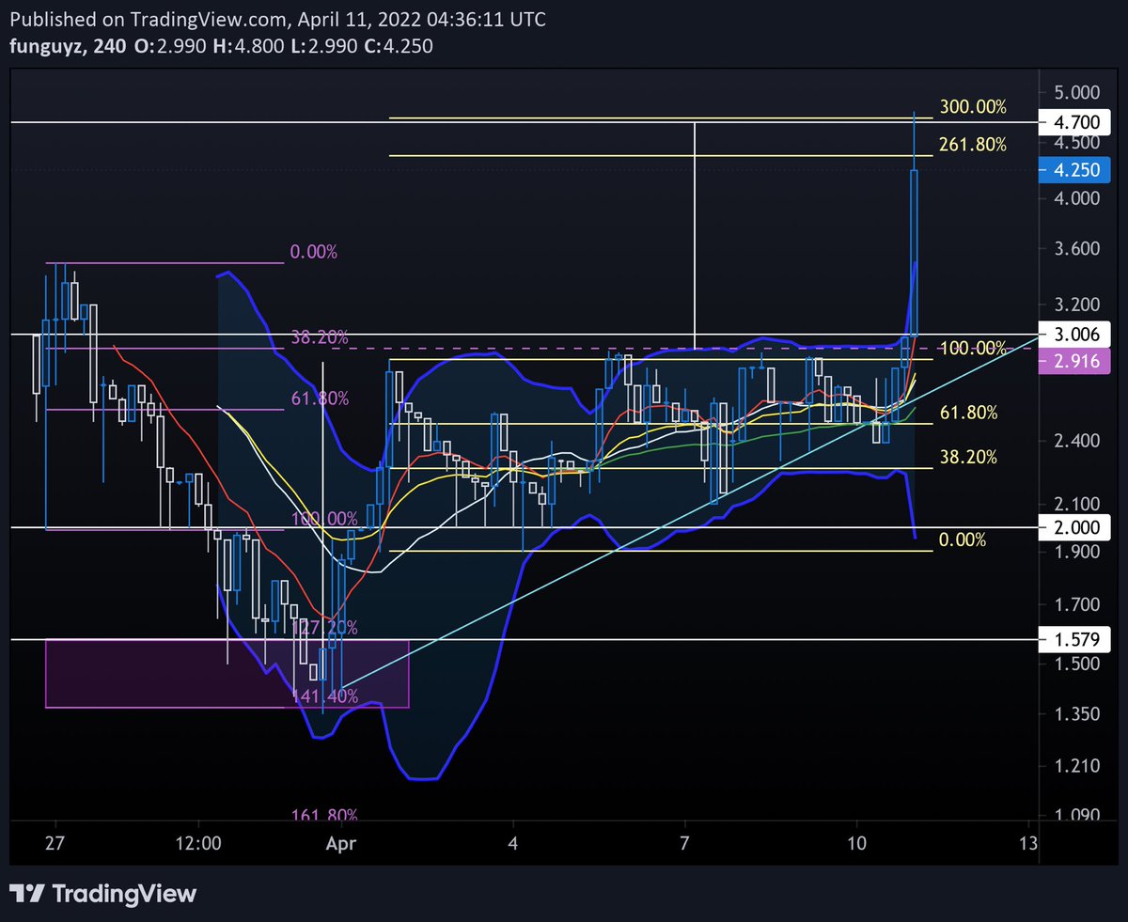Click the 3.600 price scale value
1128x922 pixels.
(1076, 249)
